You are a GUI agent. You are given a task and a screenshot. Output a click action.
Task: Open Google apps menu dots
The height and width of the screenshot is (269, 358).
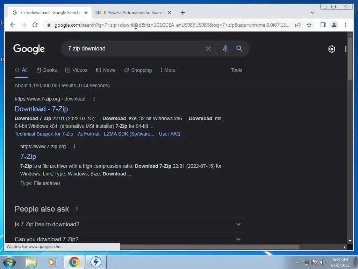[346, 49]
